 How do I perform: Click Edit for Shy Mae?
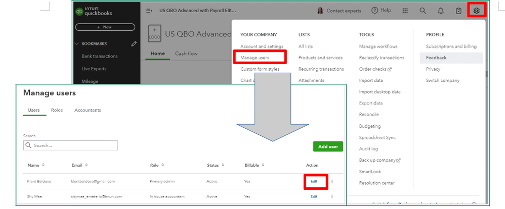(314, 196)
